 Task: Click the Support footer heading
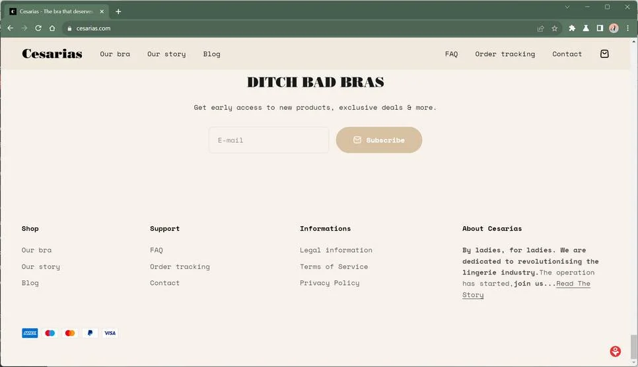(165, 229)
